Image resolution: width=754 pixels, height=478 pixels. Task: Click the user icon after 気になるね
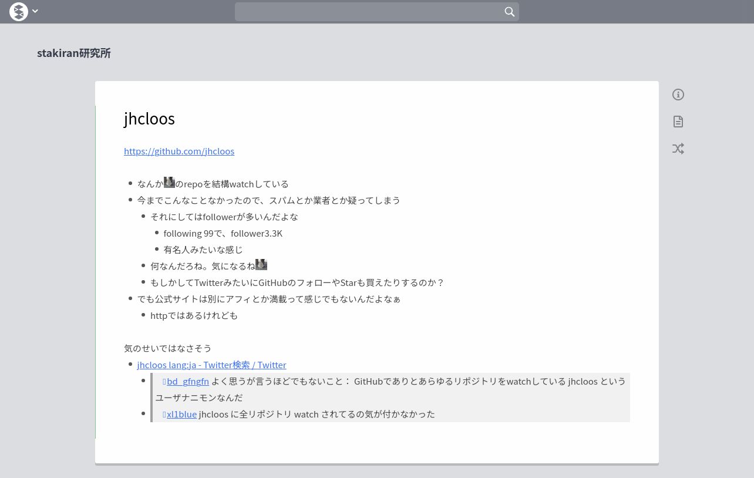point(261,265)
